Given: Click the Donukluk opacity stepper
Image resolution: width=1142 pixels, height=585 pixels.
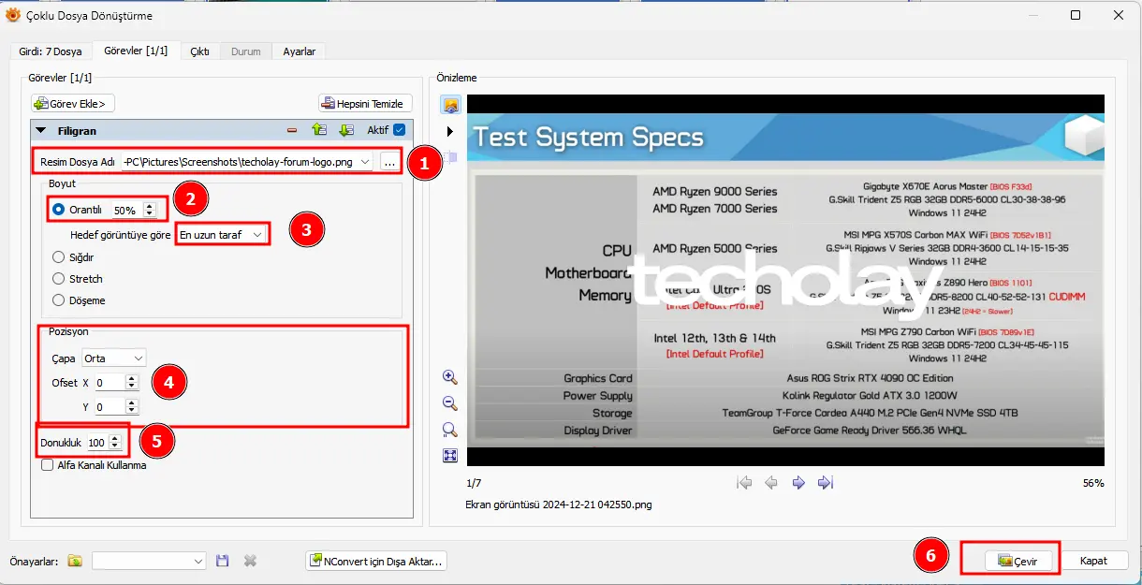Looking at the screenshot, I should pyautogui.click(x=115, y=443).
